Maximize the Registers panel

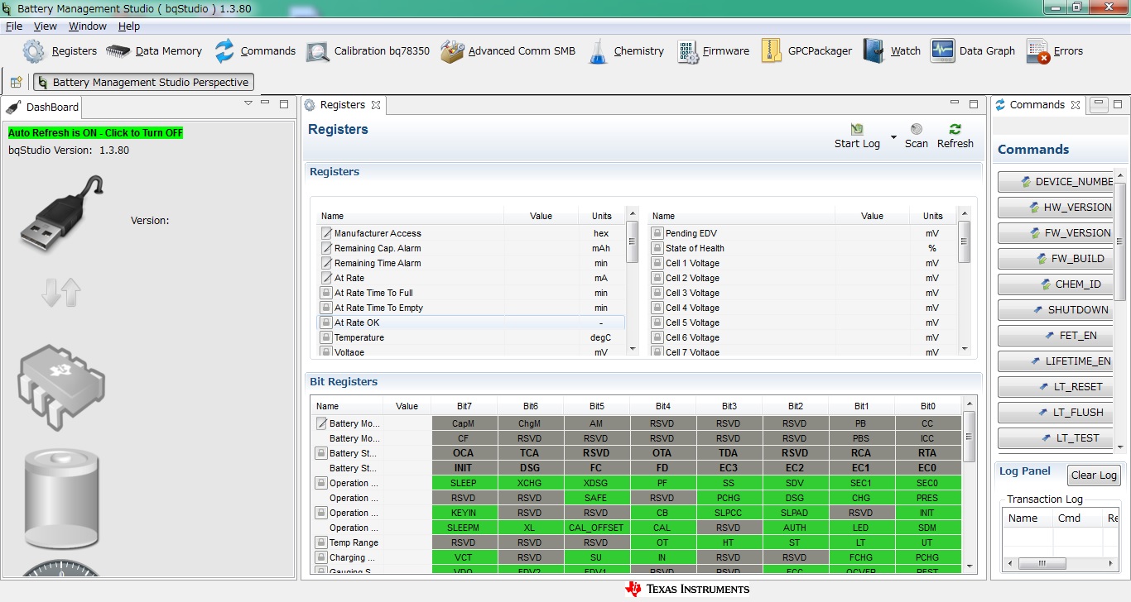coord(974,104)
